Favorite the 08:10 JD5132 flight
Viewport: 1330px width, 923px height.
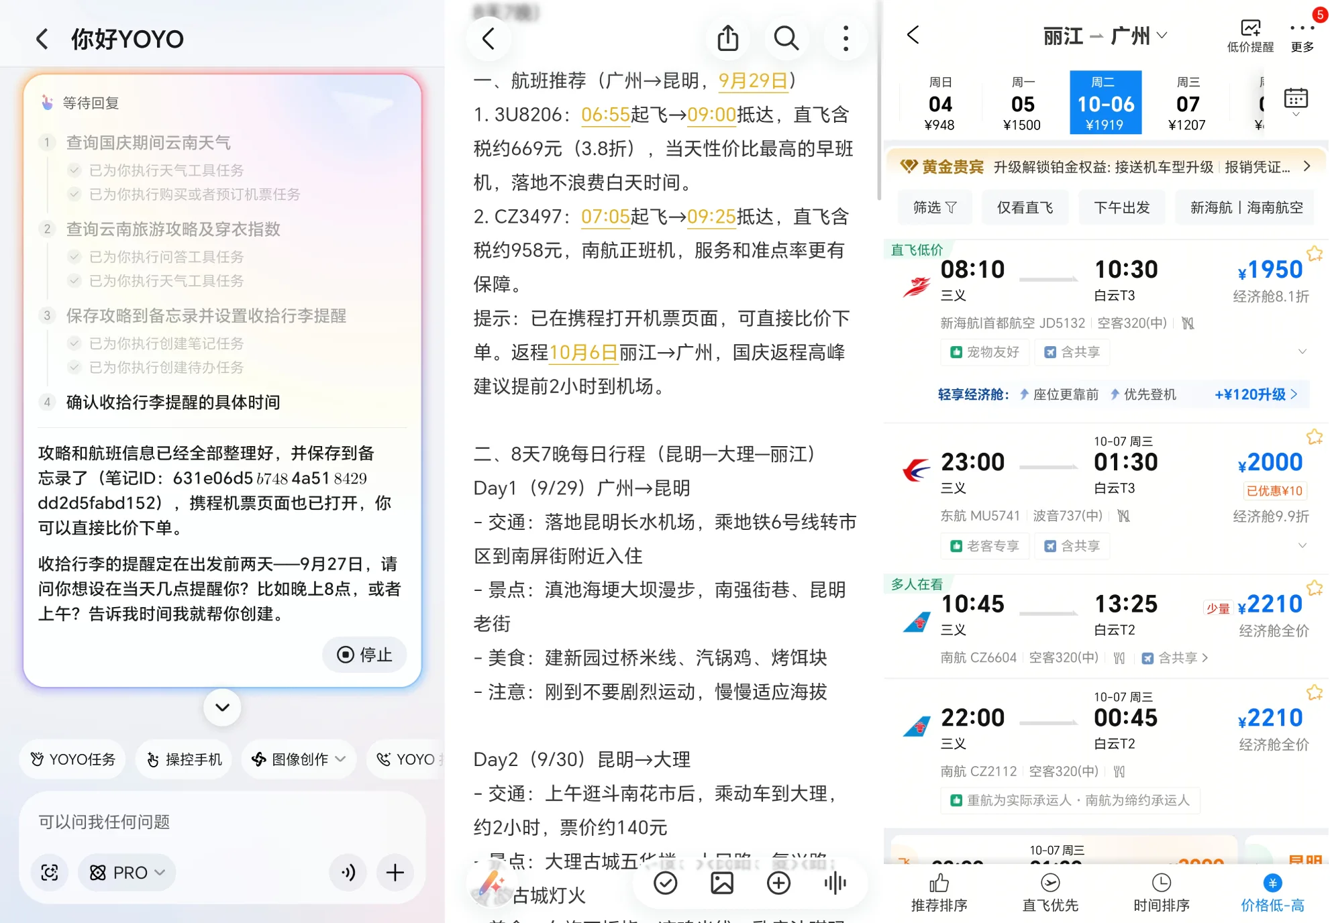(x=1314, y=254)
